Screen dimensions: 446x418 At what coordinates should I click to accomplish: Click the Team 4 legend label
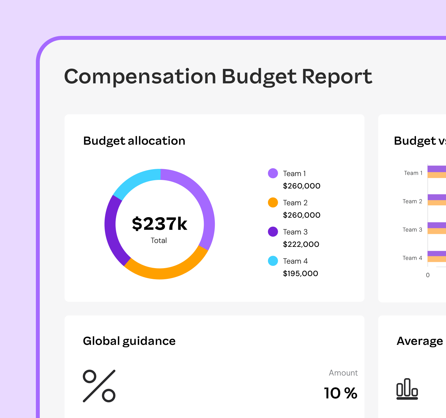[x=295, y=261]
